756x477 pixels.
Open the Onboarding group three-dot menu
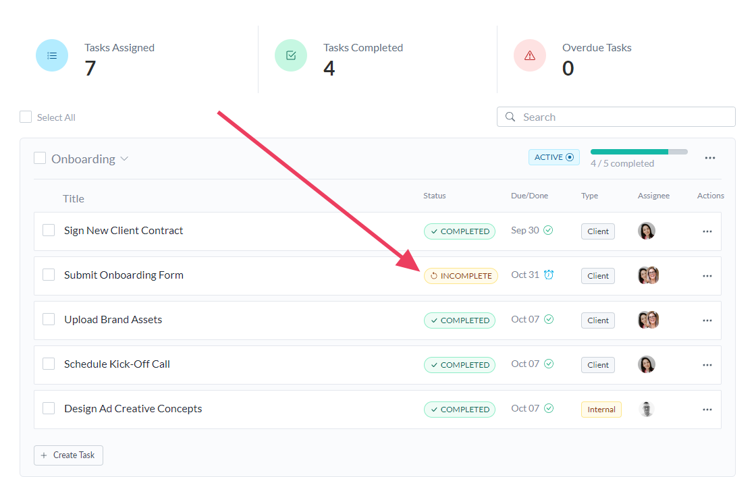pyautogui.click(x=709, y=158)
